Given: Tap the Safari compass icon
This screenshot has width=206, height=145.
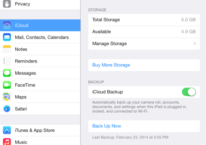Looking at the screenshot, I should pos(7,109).
